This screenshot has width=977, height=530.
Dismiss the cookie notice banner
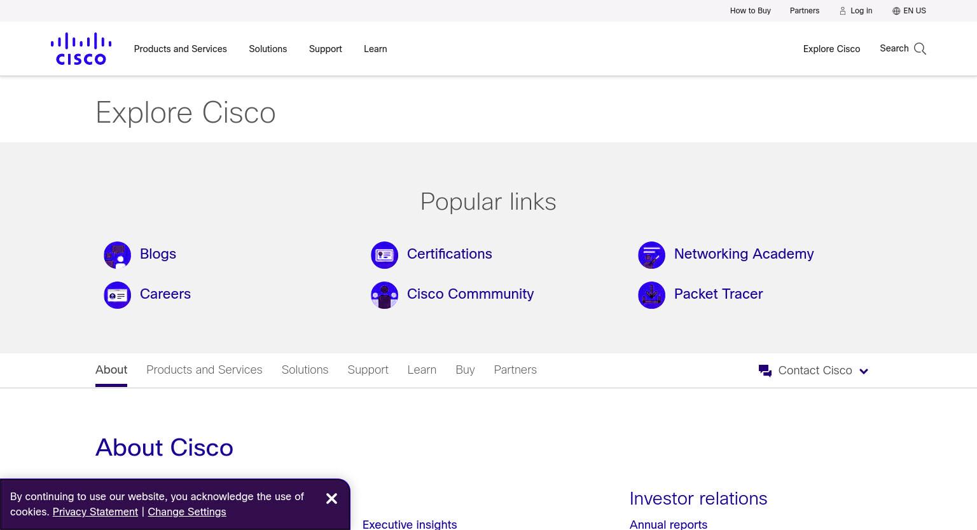[331, 499]
